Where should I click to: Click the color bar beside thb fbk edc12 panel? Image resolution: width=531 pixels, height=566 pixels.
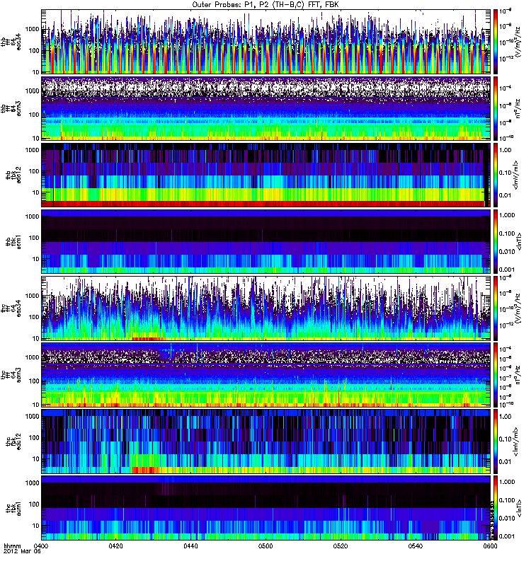click(496, 174)
